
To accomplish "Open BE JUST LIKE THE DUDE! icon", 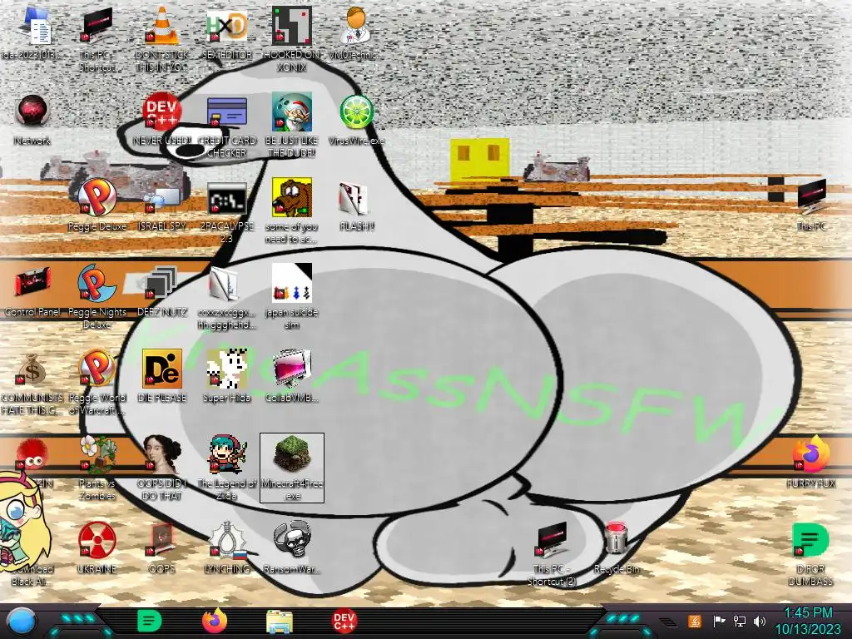I will (292, 126).
